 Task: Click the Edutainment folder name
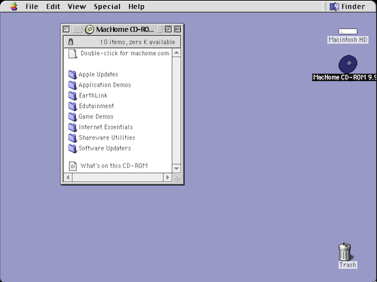tap(96, 106)
